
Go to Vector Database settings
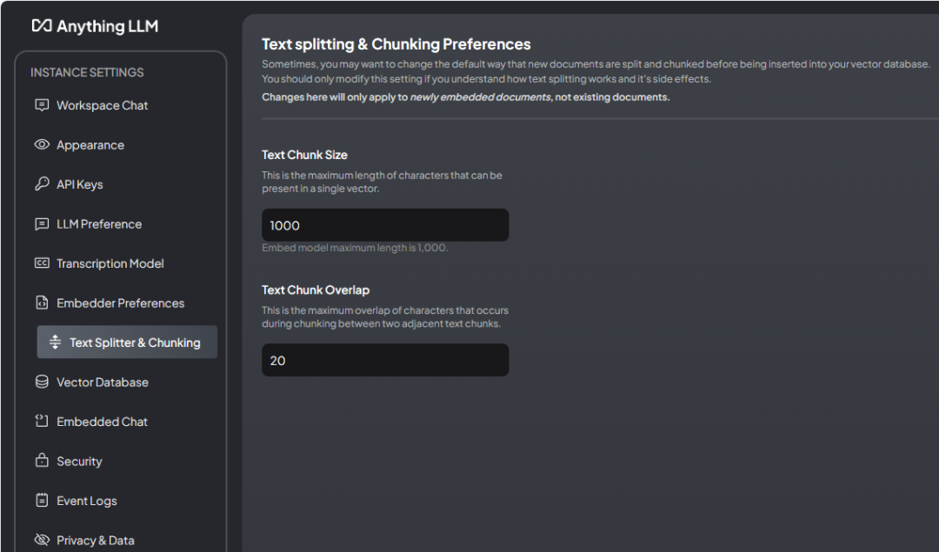pyautogui.click(x=103, y=382)
